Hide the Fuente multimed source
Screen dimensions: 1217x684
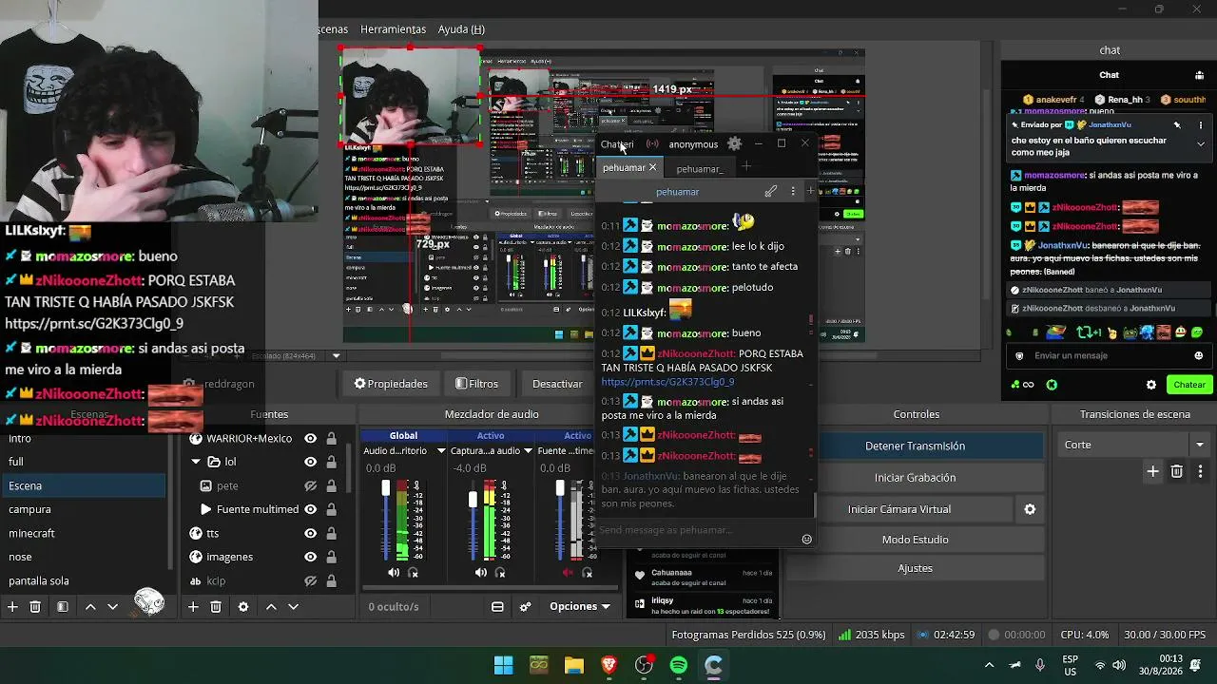(x=310, y=509)
